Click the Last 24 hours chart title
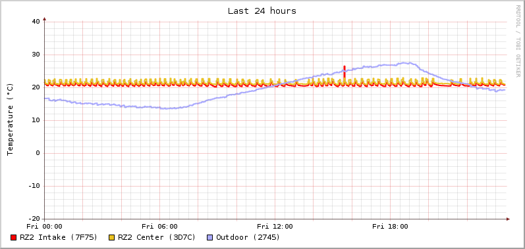The width and height of the screenshot is (525, 249). tap(262, 11)
